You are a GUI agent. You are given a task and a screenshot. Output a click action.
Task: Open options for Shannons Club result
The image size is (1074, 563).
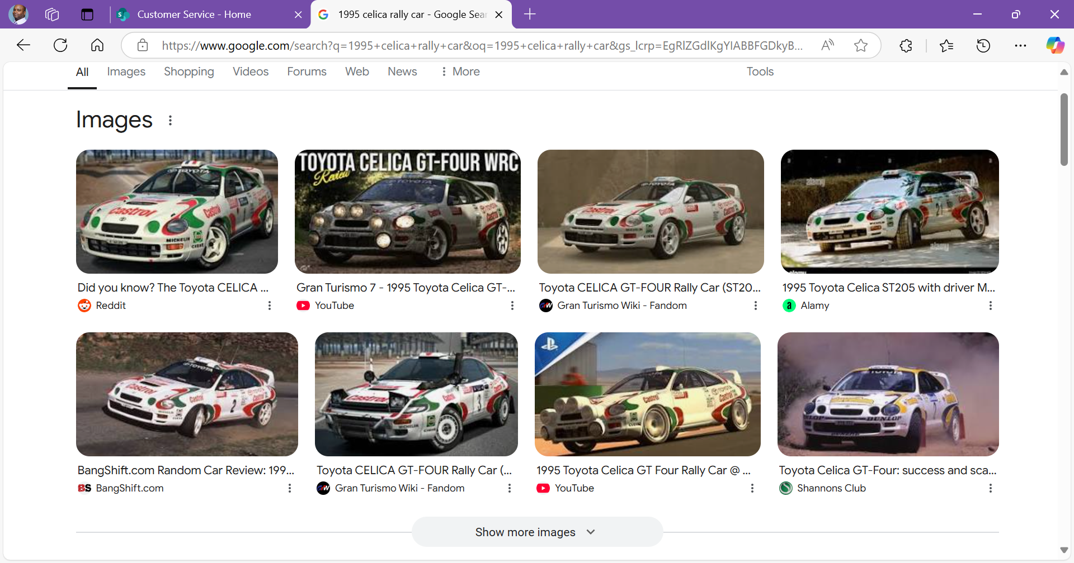(x=991, y=488)
